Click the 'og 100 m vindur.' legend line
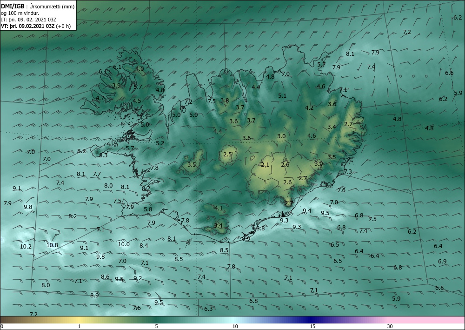 pyautogui.click(x=20, y=13)
